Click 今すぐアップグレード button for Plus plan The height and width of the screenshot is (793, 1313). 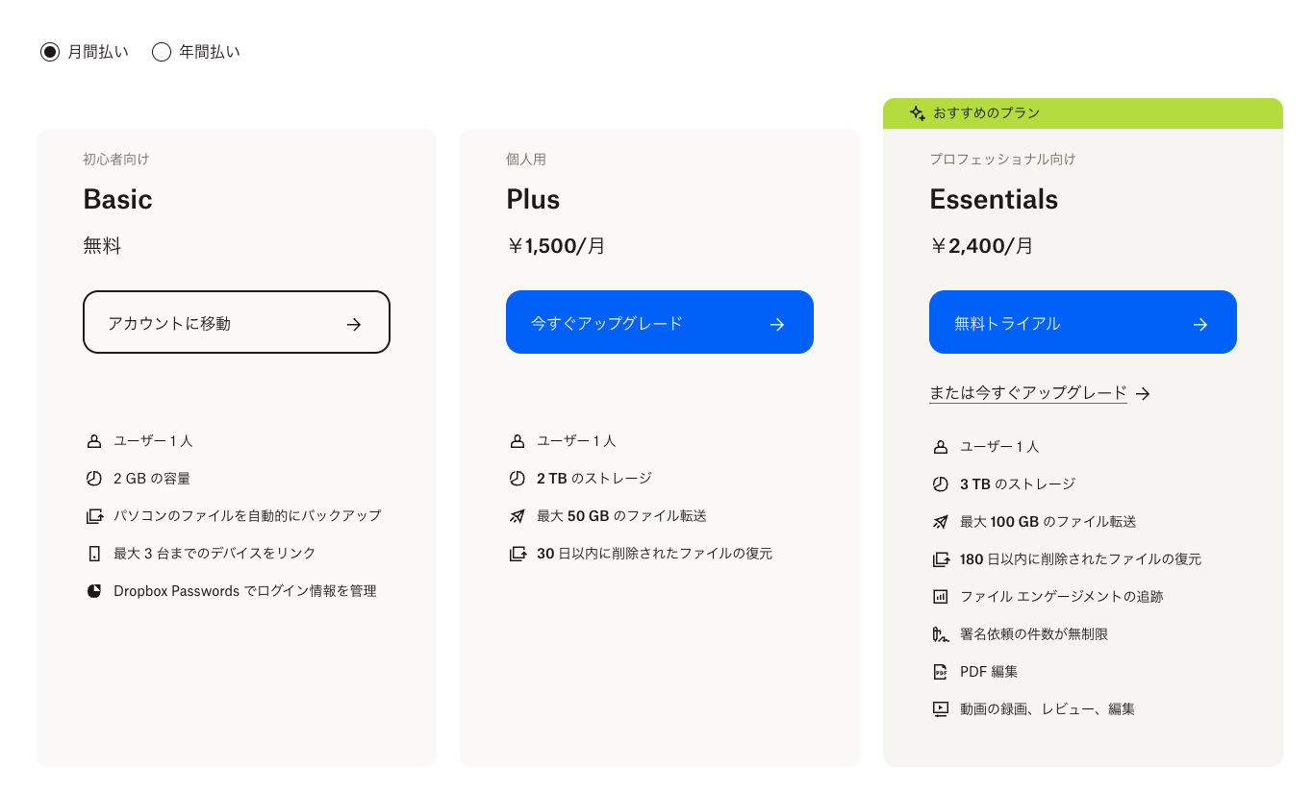[x=660, y=322]
